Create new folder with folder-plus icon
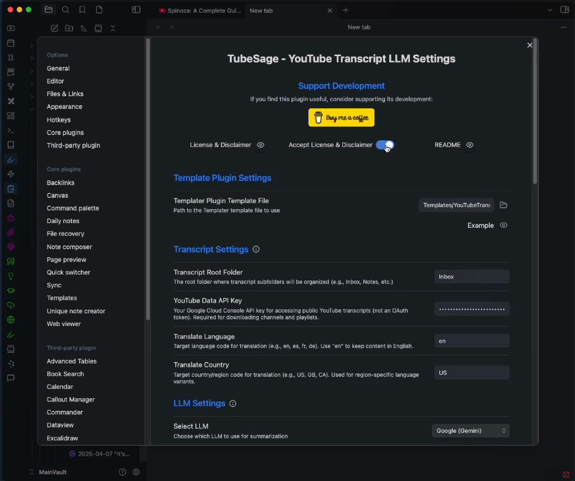 point(69,28)
